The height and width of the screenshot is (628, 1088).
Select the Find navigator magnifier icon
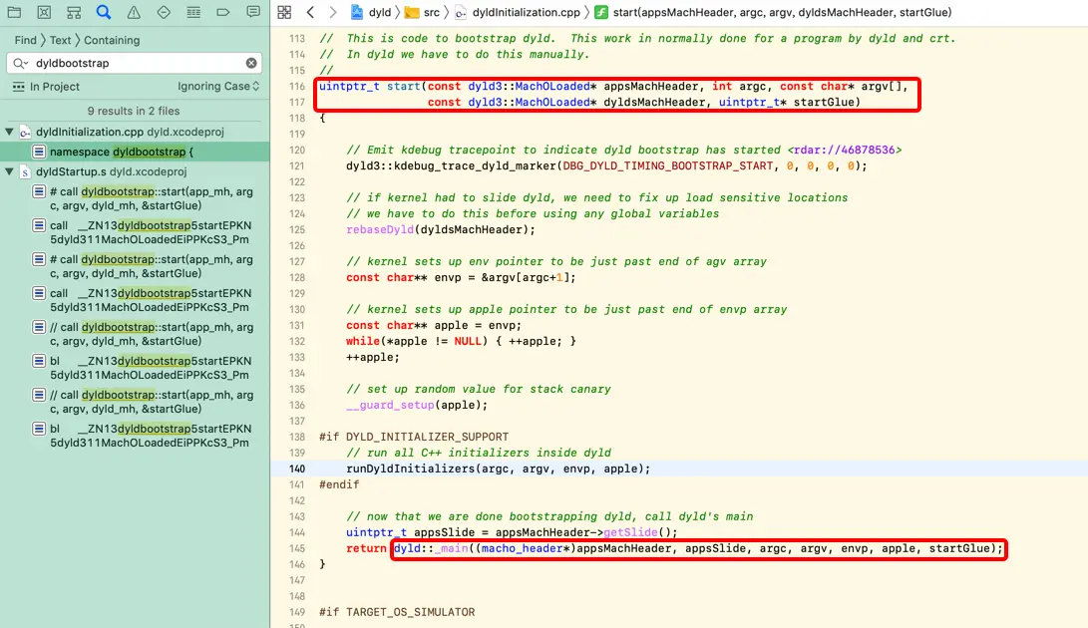click(x=104, y=12)
